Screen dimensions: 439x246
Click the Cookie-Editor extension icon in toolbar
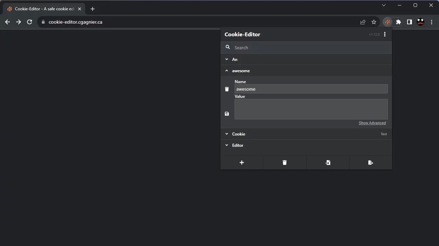coord(387,22)
